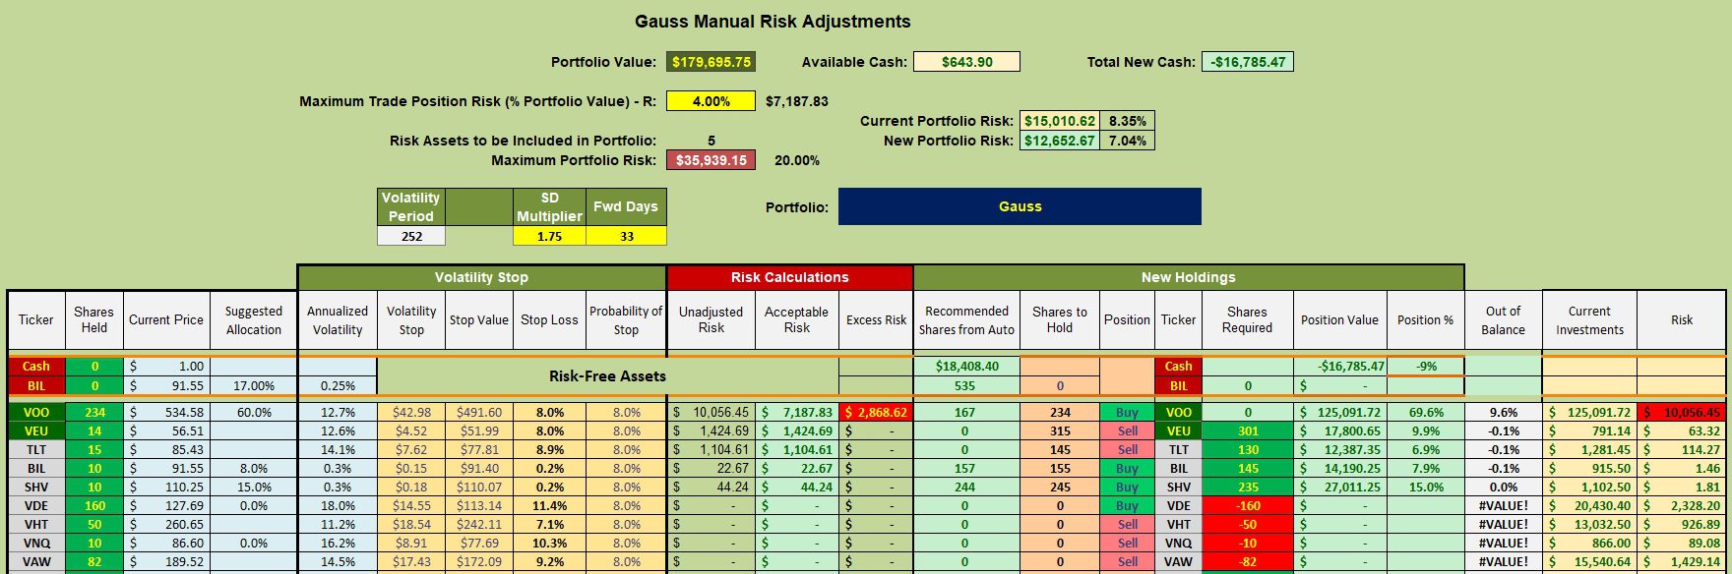
Task: Select VOO current price 534.58
Action: click(x=167, y=412)
